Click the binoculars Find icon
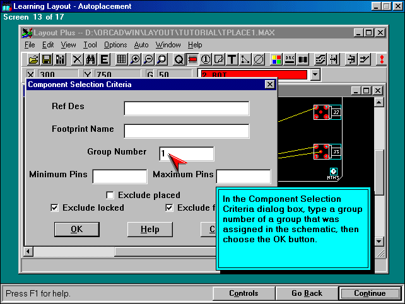The height and width of the screenshot is (304, 405). [x=90, y=59]
